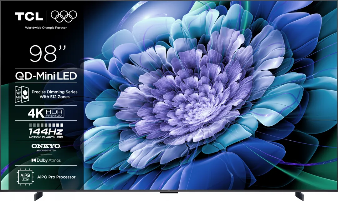Image resolution: width=338 pixels, height=201 pixels.
Task: Select 'Precise Dimming Series With 512 Zones' text
Action: 54,94
